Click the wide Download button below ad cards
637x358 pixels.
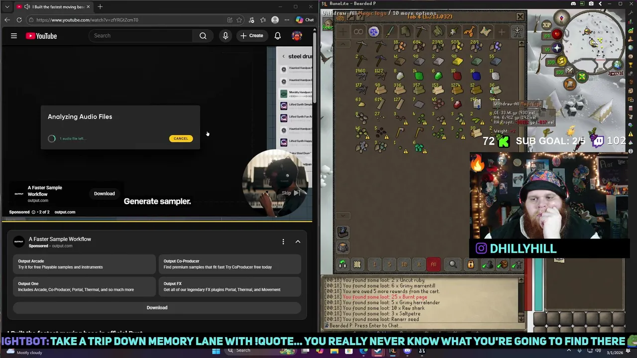click(x=157, y=307)
